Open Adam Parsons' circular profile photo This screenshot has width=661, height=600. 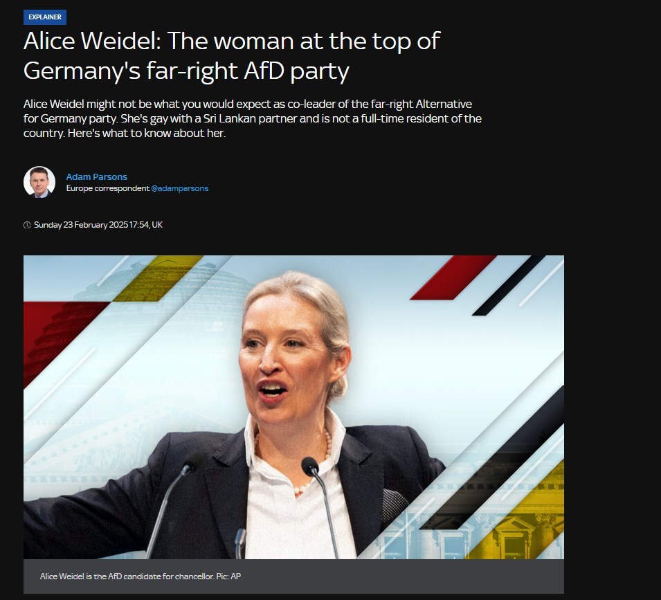pos(39,182)
